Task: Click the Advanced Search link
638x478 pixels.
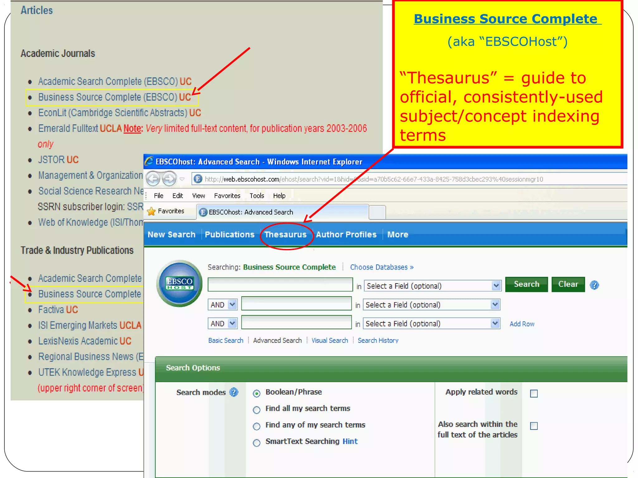Action: click(277, 340)
